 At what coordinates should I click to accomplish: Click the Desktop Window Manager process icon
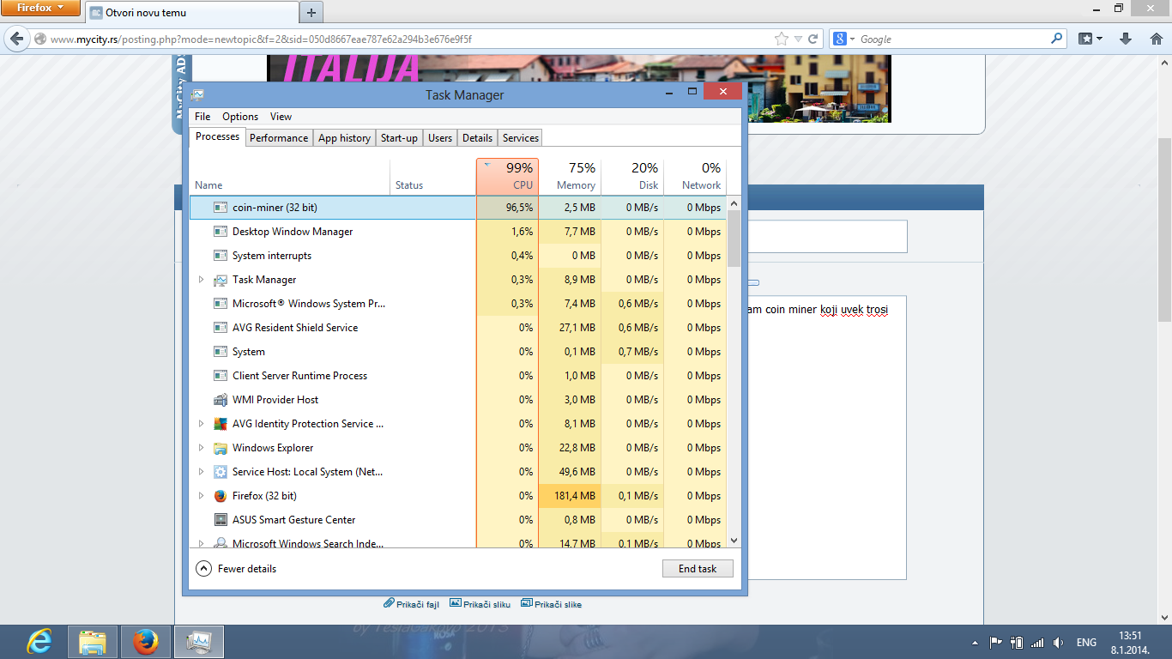(x=221, y=232)
